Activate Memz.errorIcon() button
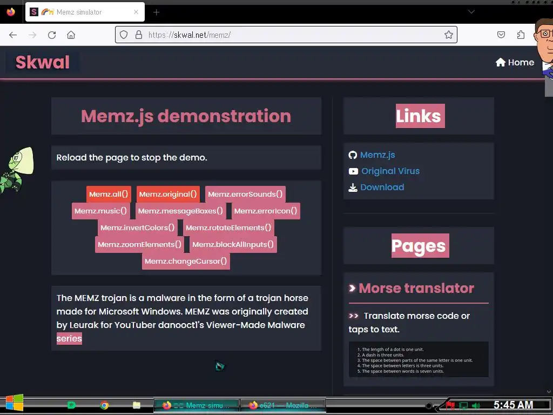Screen dimensions: 553x415 266,211
